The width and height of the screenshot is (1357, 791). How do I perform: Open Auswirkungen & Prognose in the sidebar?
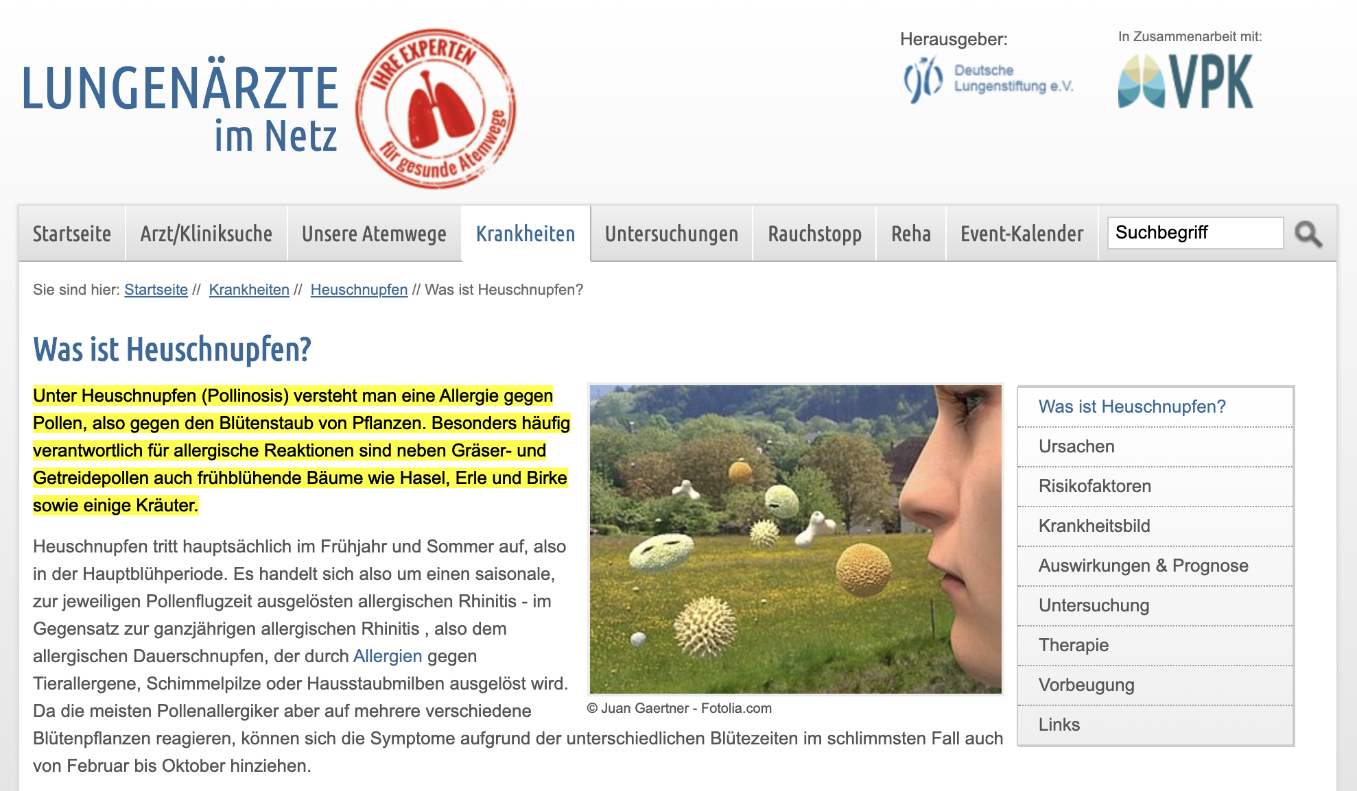(1155, 566)
